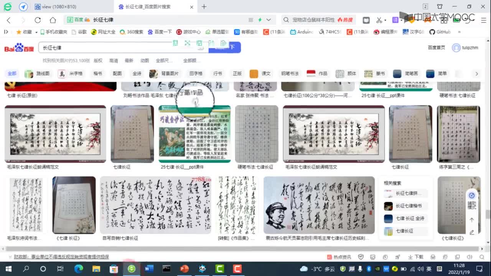The height and width of the screenshot is (276, 491).
Task: Select the 版权 filter
Action: click(98, 61)
